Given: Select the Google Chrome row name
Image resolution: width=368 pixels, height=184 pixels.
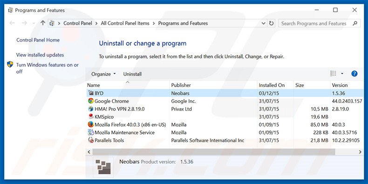Looking at the screenshot, I should [112, 101].
